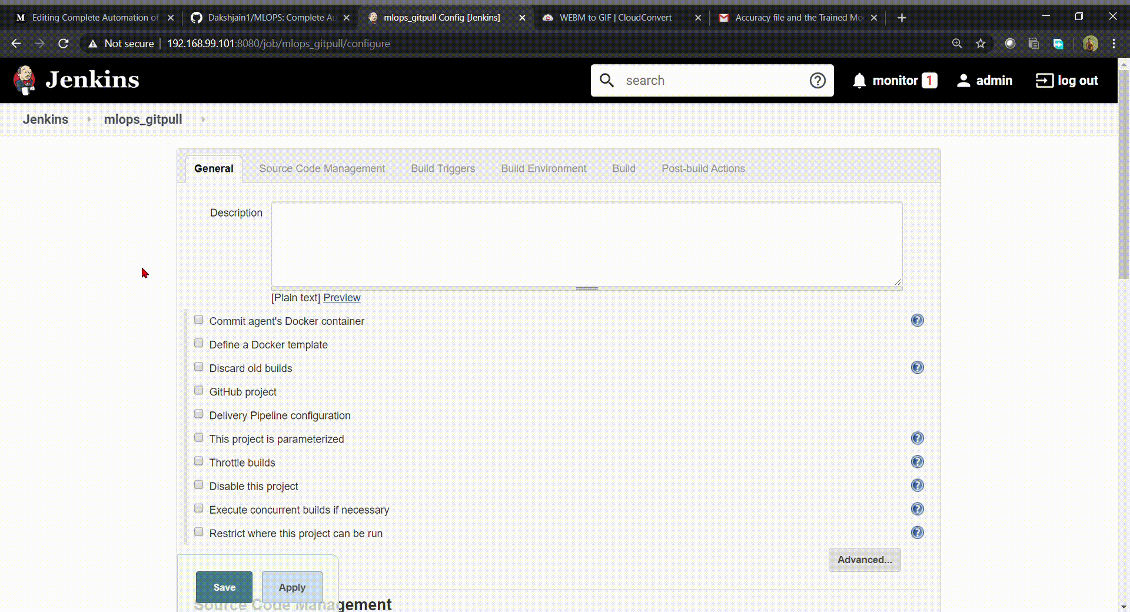The image size is (1130, 612).
Task: Switch to Editing Complete Automation browser tab
Action: pos(94,18)
